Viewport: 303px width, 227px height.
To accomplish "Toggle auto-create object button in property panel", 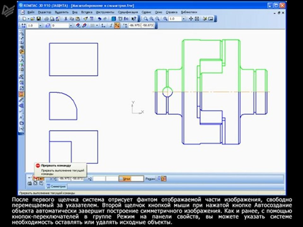I will click(x=41, y=178).
